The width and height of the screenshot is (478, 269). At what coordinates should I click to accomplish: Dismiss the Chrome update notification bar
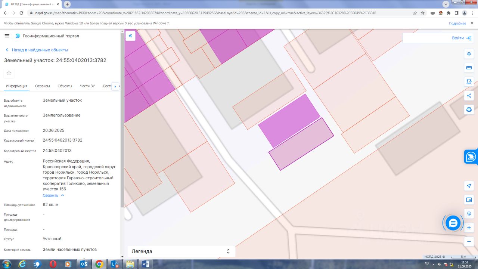(x=472, y=23)
